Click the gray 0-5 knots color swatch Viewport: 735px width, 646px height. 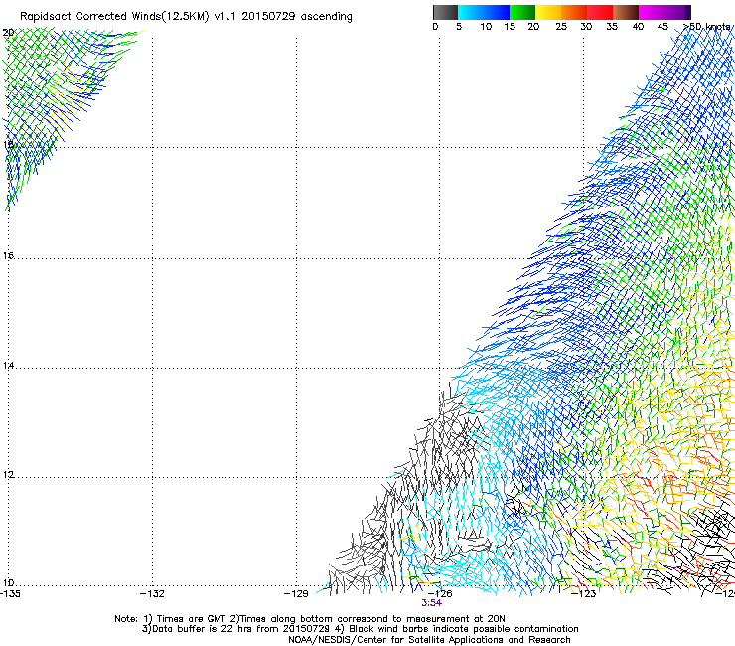click(446, 12)
